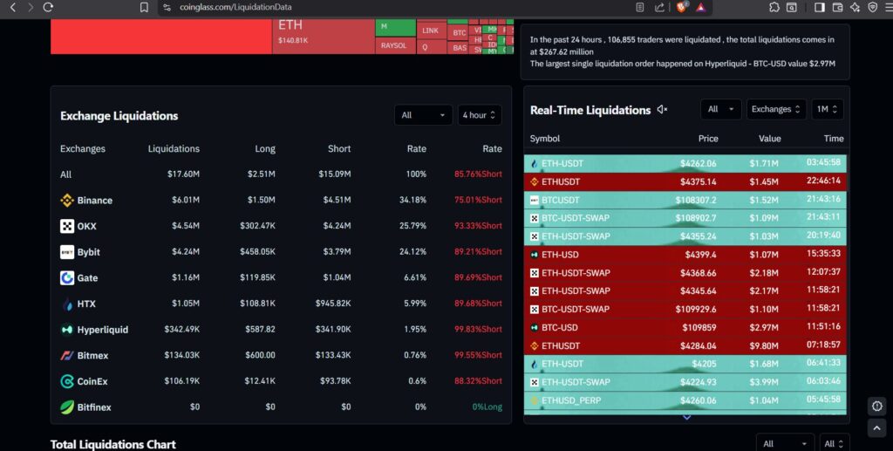Screen dimensions: 893x451
Task: Click the OKX exchange logo icon
Action: pyautogui.click(x=67, y=226)
